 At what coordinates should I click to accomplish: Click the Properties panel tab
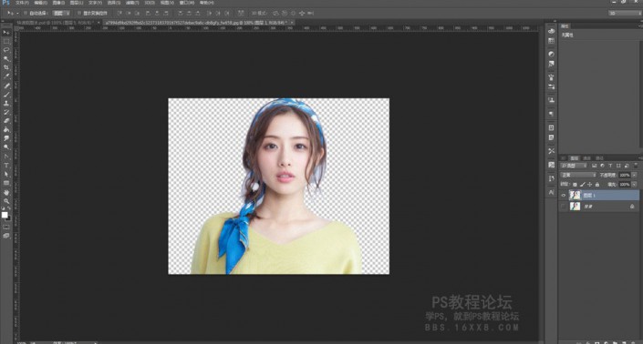565,26
